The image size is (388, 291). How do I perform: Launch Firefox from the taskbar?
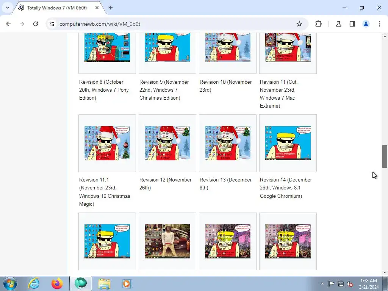(x=57, y=283)
